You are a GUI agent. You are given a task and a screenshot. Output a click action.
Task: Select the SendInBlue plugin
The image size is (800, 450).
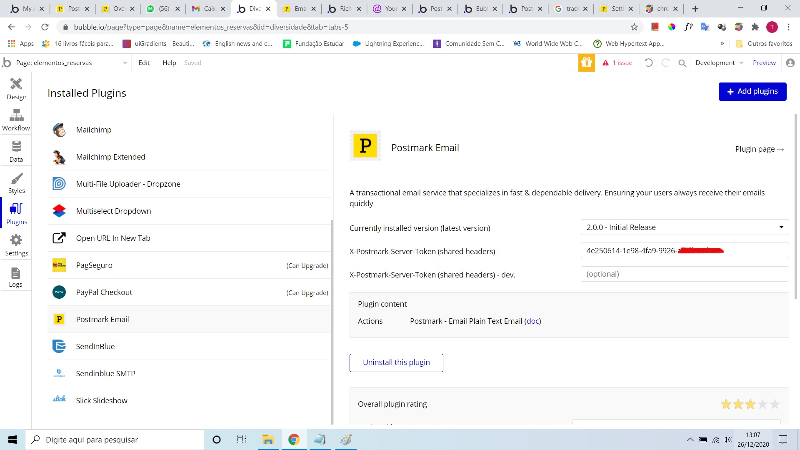pos(189,346)
